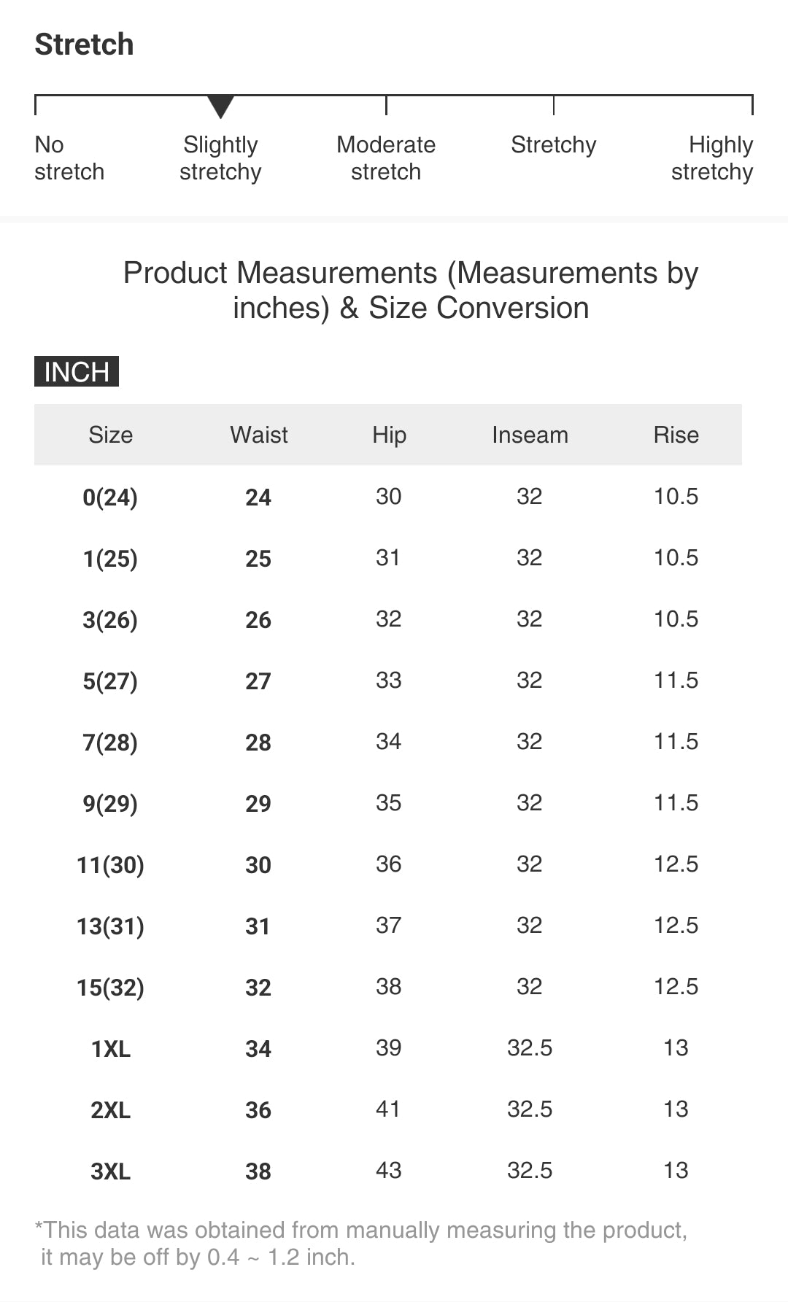Click the Rise column header
Image resolution: width=788 pixels, height=1302 pixels.
click(x=676, y=435)
